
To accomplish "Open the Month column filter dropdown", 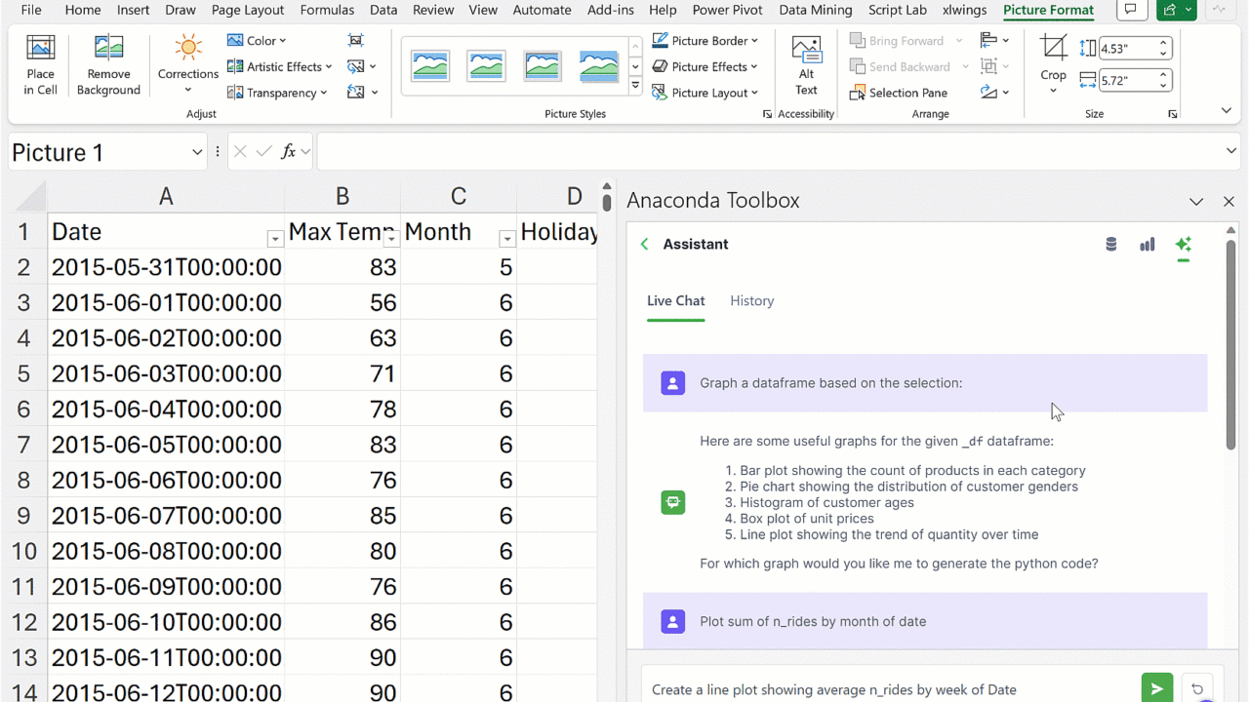I will tap(506, 239).
